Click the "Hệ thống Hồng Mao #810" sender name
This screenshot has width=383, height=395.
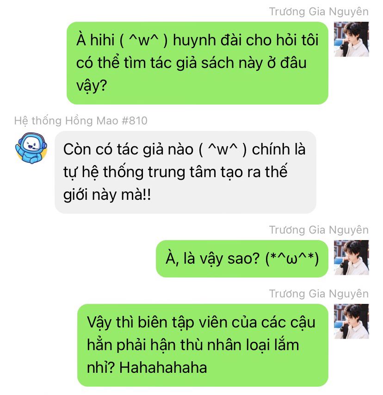[80, 121]
